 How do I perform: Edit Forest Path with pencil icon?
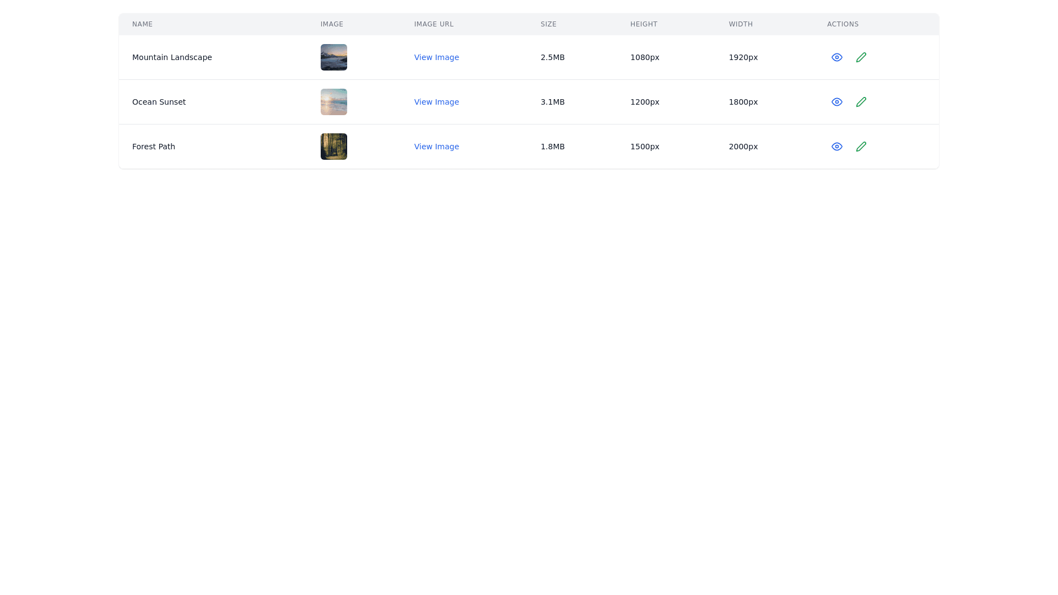point(861,147)
